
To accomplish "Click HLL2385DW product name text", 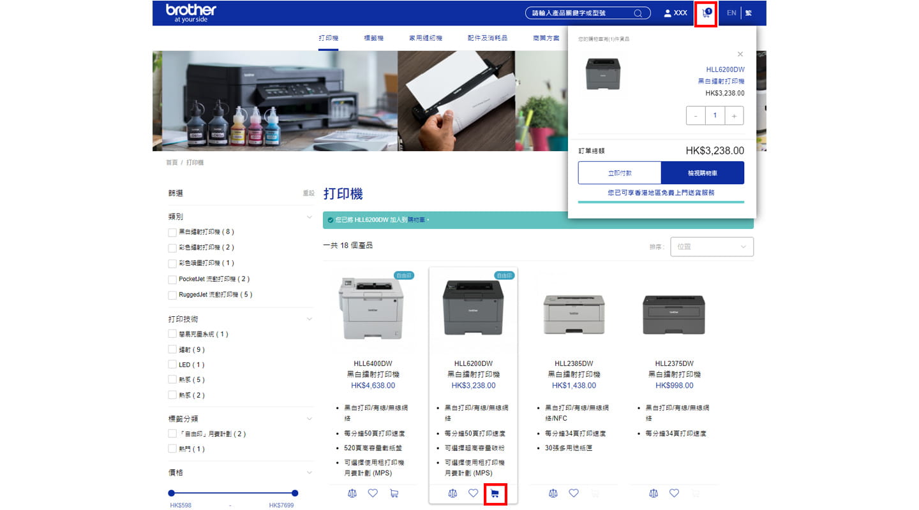I will click(574, 363).
